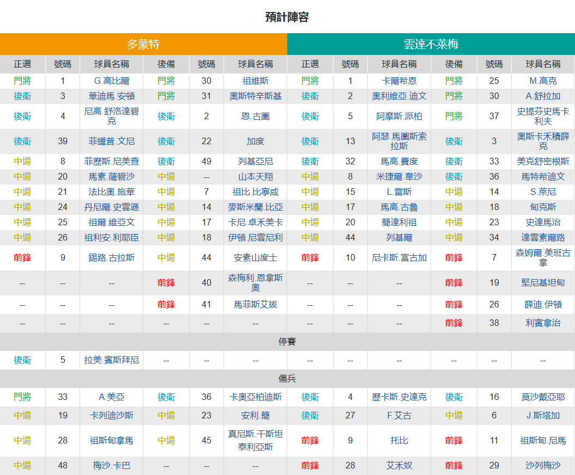Viewport: 575px width, 475px height.
Task: Select player 馬高.費度
Action: [x=399, y=162]
